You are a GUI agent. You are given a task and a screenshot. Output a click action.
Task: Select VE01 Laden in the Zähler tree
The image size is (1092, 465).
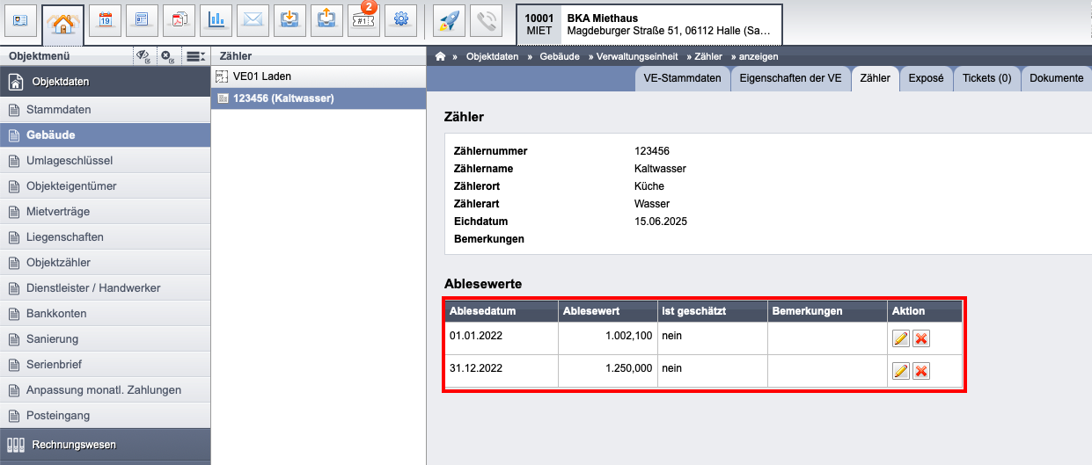pos(319,76)
